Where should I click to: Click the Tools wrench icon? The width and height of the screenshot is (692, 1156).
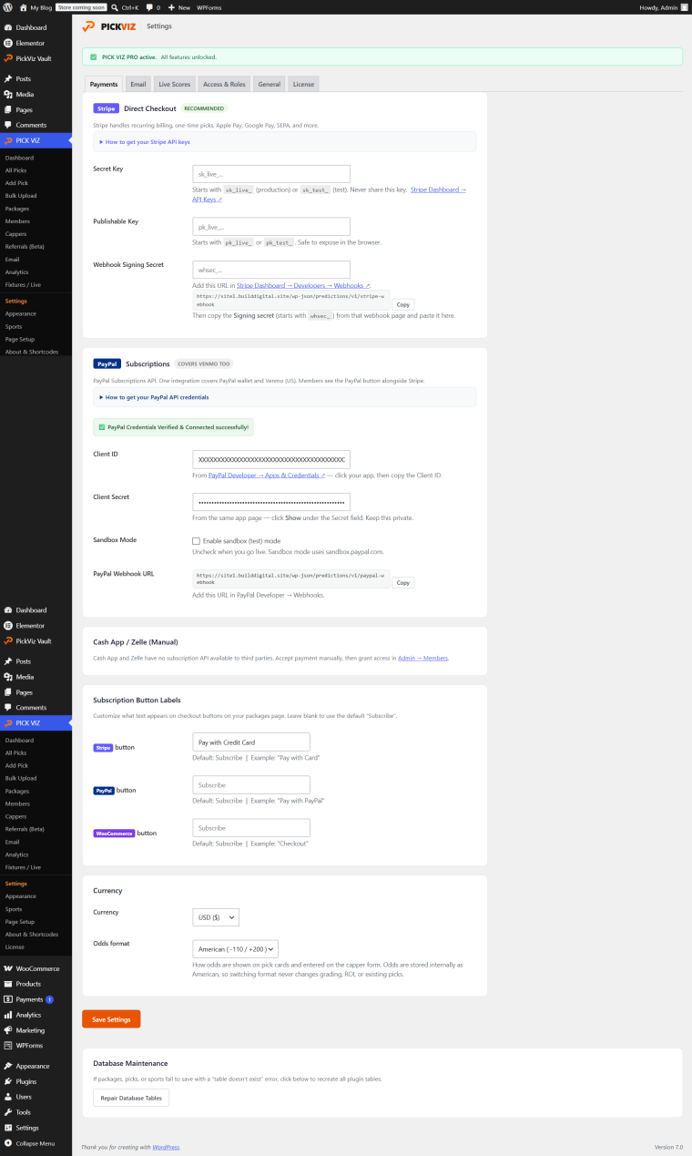pyautogui.click(x=7, y=1112)
